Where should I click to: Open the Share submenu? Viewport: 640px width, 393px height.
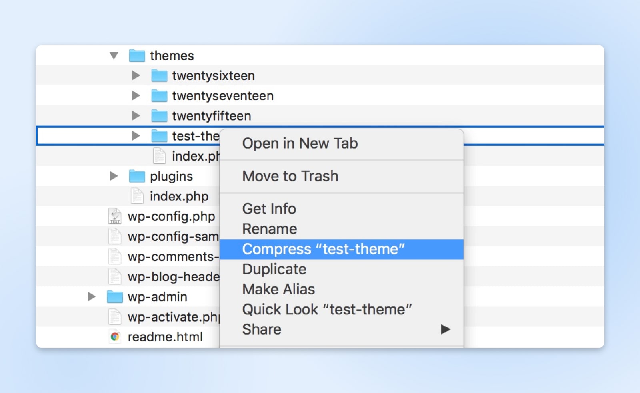click(x=261, y=329)
